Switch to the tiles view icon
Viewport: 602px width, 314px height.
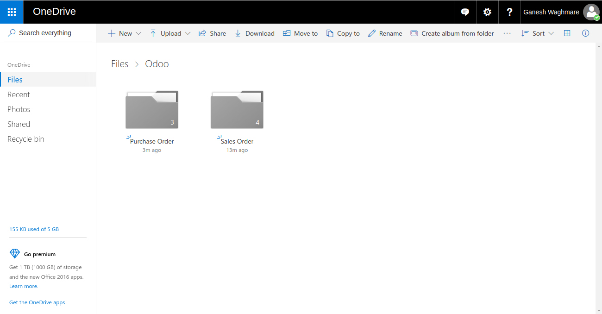[x=567, y=33]
